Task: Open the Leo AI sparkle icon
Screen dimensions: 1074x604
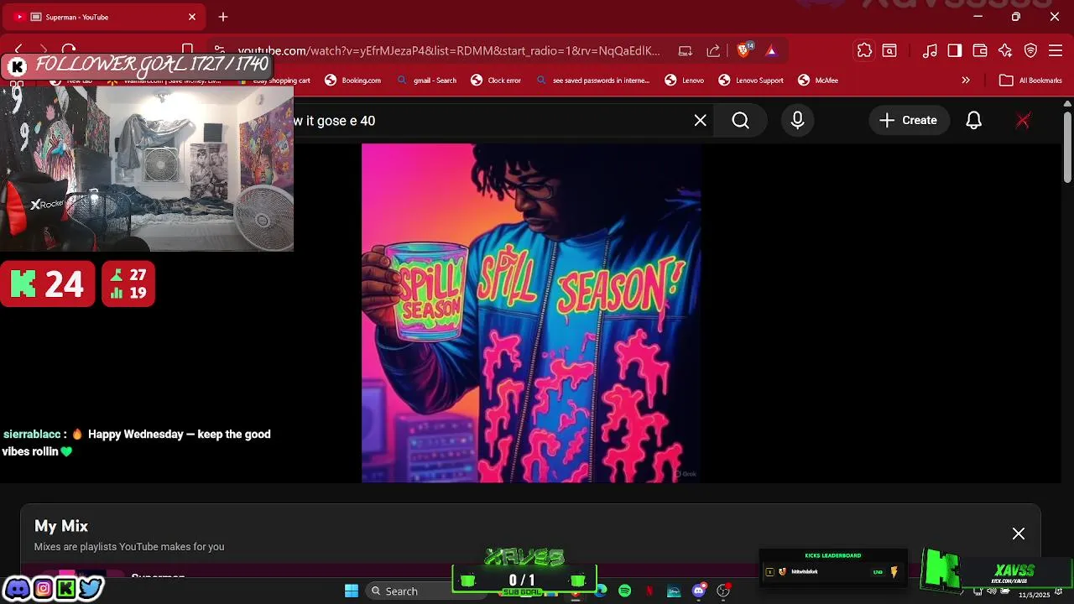Action: (1005, 50)
